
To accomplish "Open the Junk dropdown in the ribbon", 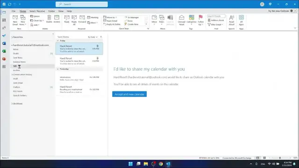I will pos(35,25).
